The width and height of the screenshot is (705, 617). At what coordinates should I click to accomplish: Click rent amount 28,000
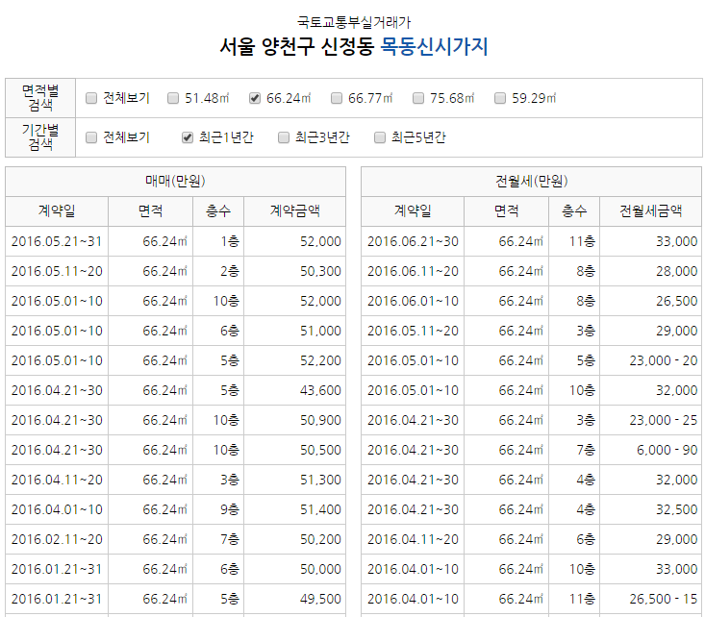tap(677, 271)
